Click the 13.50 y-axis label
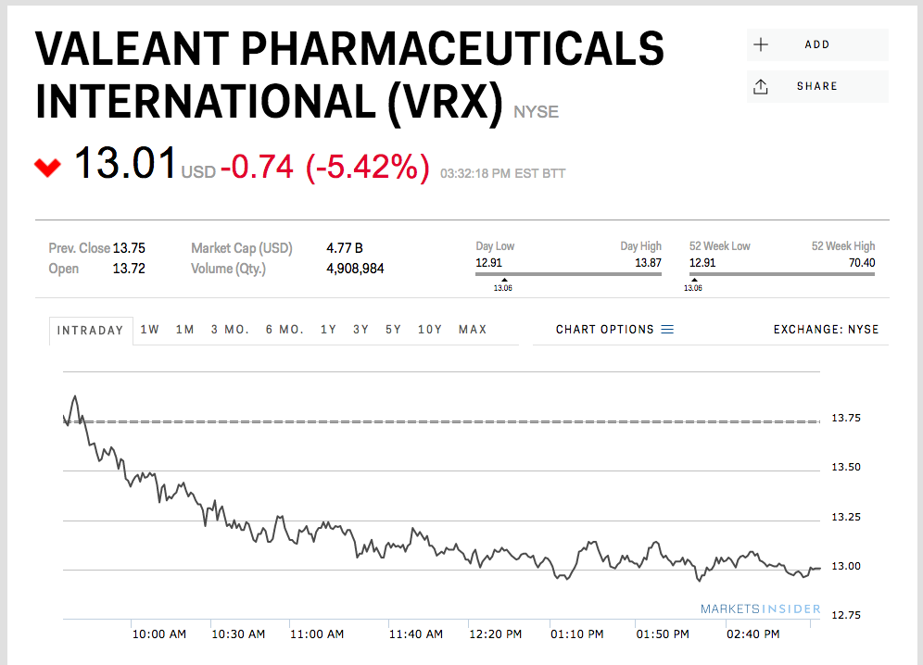923x665 pixels. (x=846, y=468)
